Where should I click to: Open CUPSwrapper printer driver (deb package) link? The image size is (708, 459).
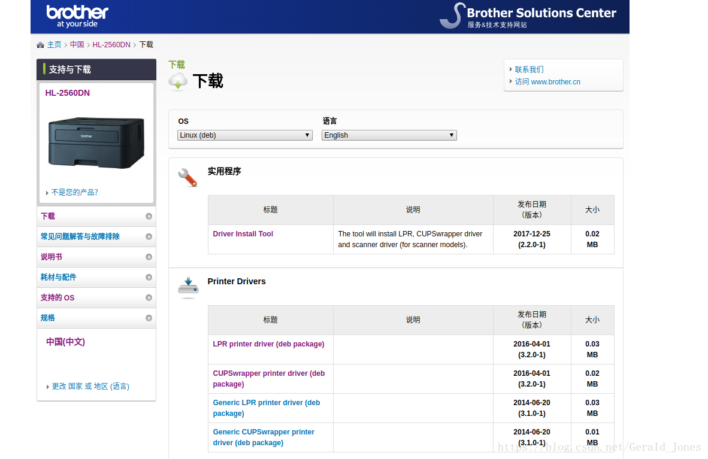click(269, 379)
